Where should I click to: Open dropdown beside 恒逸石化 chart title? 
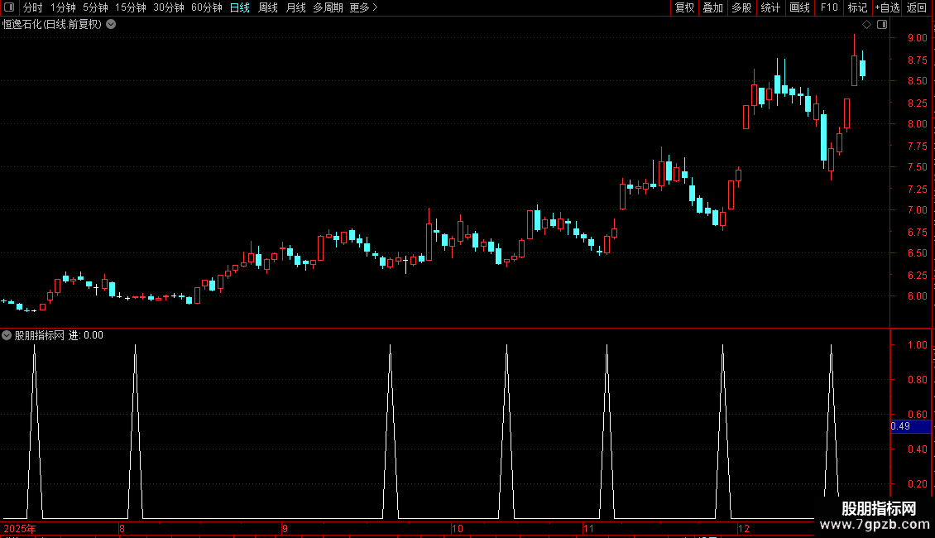coord(111,25)
